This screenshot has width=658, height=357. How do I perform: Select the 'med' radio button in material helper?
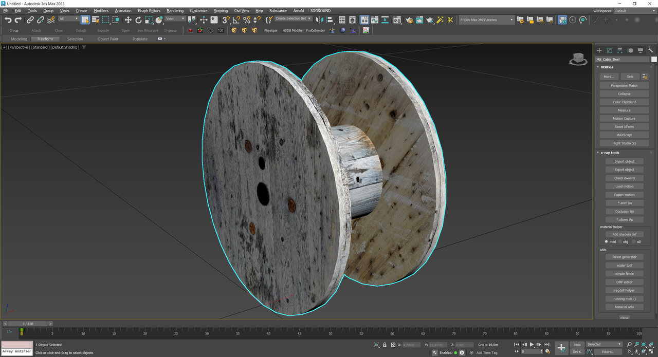point(607,241)
